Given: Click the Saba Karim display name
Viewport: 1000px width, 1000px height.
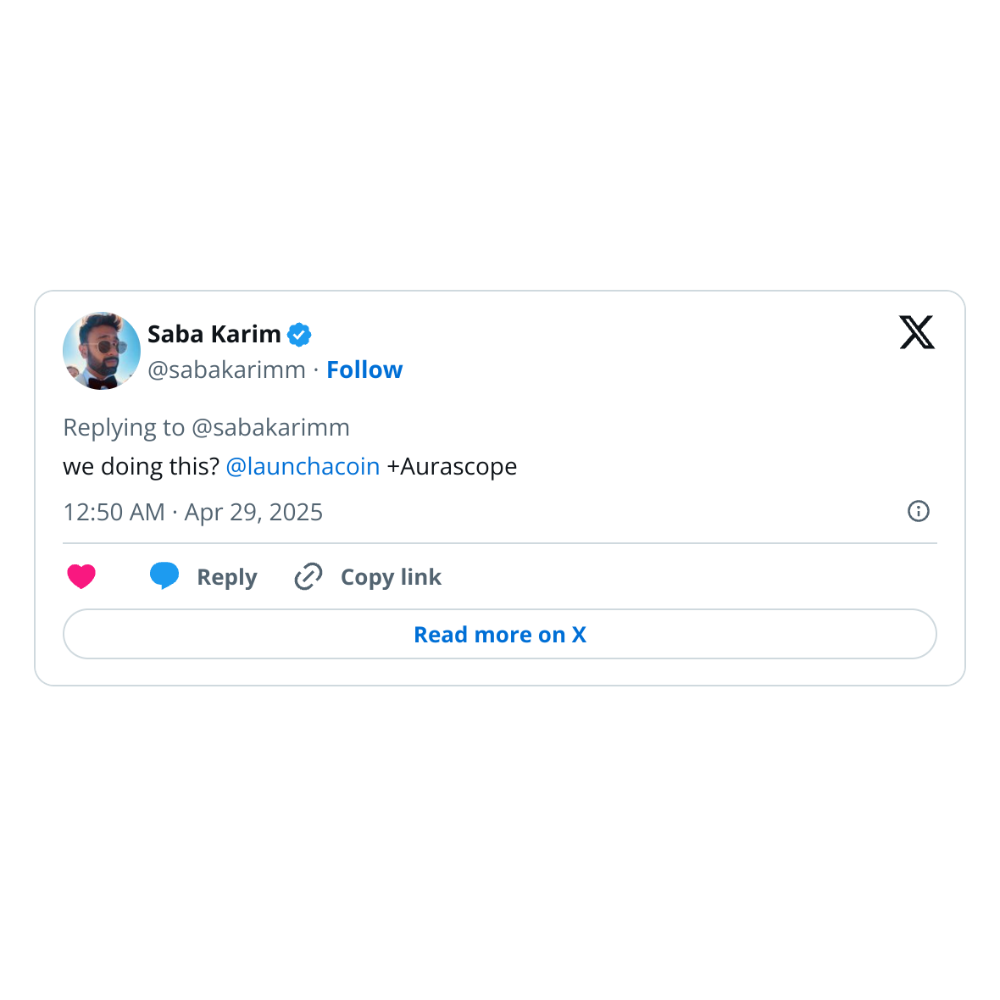Looking at the screenshot, I should (x=214, y=334).
